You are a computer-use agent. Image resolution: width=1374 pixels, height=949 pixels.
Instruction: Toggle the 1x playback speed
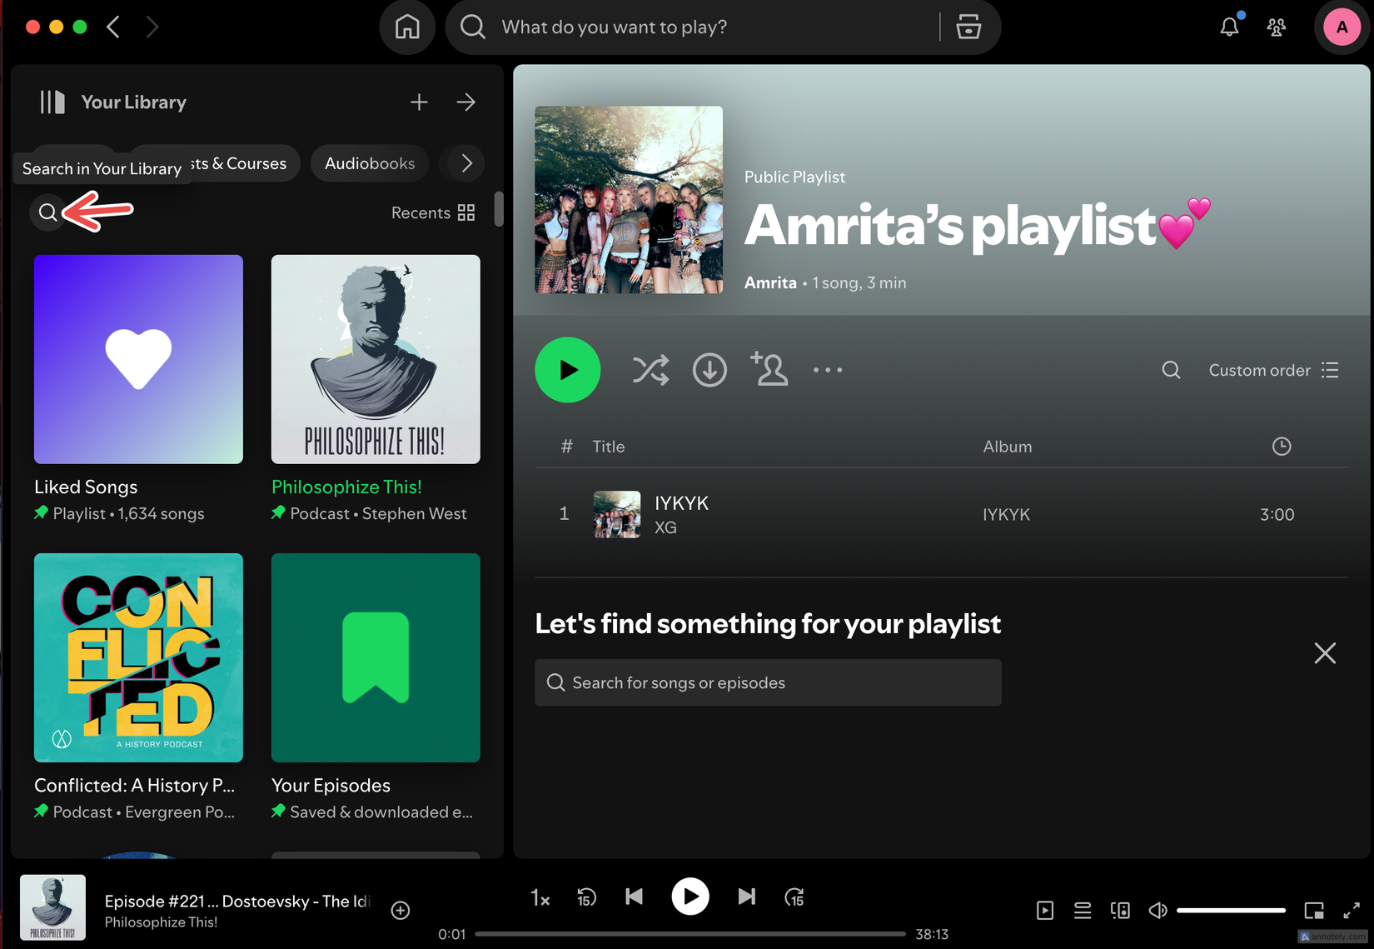[540, 897]
